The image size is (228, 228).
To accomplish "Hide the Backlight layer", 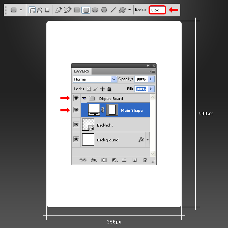I will [x=76, y=125].
